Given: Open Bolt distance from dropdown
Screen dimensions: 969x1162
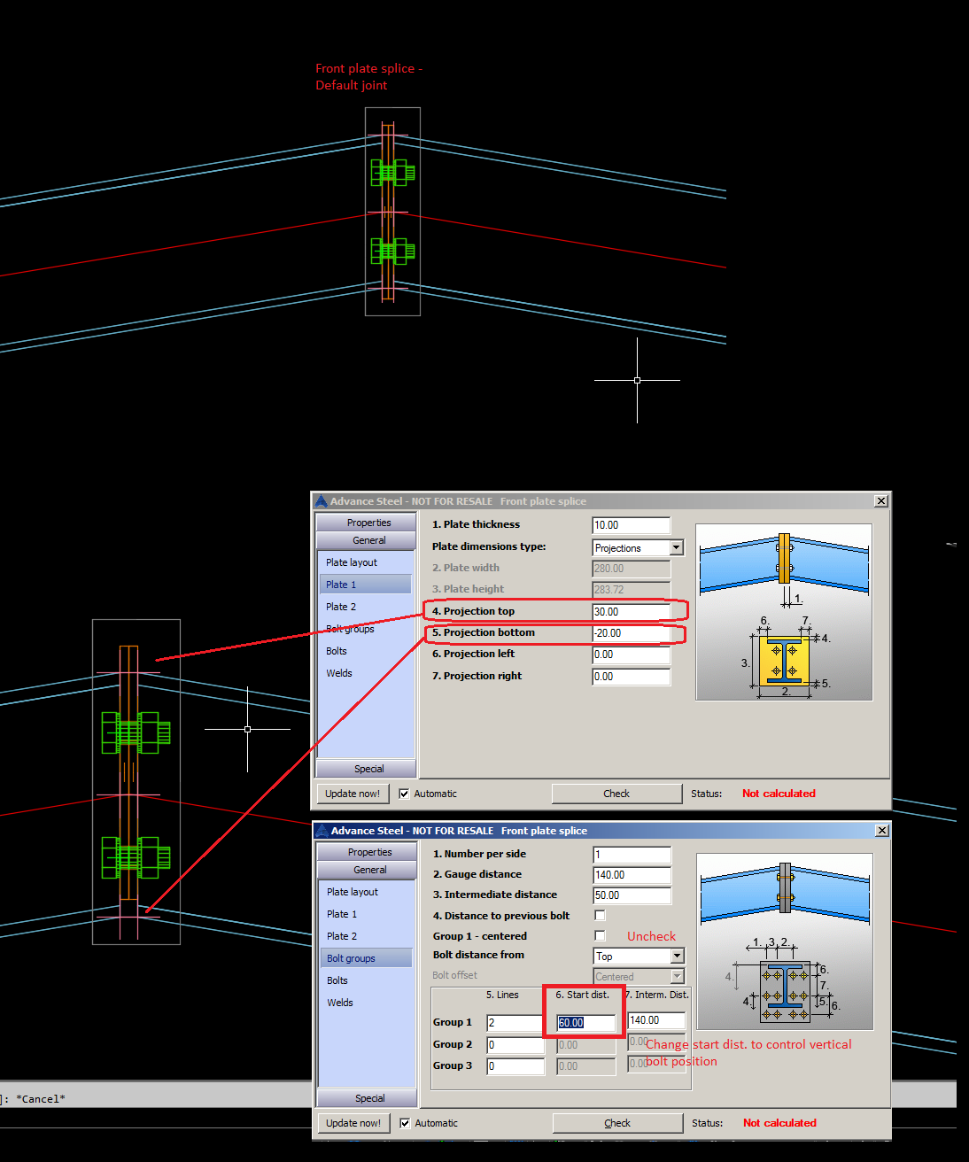Looking at the screenshot, I should [678, 956].
